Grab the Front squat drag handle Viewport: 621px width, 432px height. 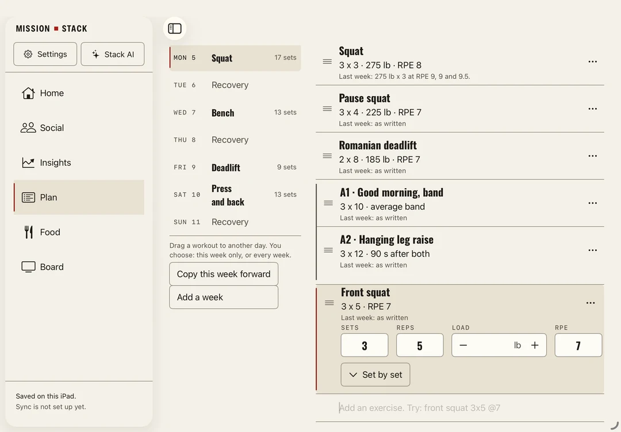329,303
